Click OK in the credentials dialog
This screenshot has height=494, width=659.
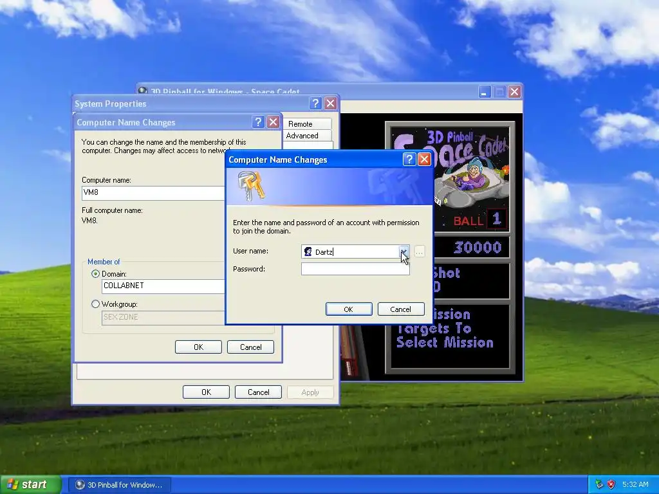(x=349, y=309)
